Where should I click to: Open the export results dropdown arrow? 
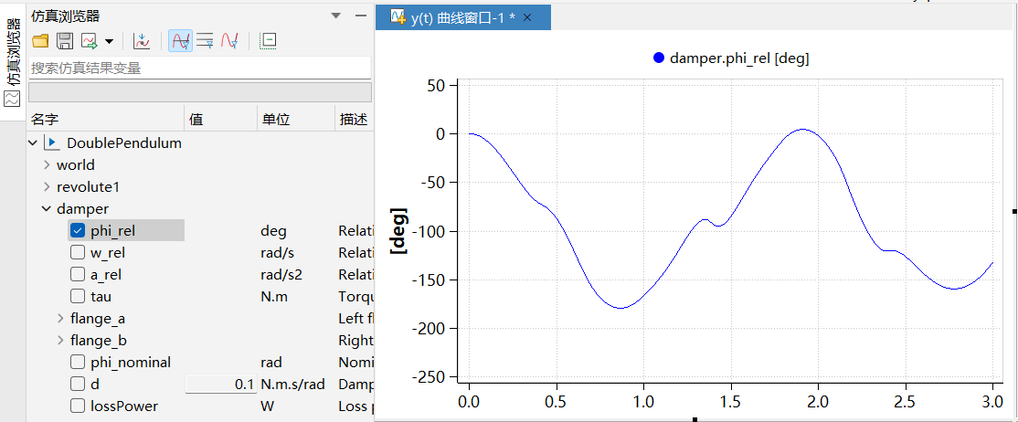click(109, 41)
